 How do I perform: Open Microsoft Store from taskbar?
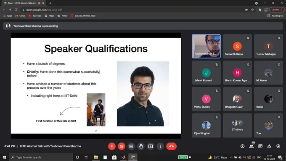point(114,157)
